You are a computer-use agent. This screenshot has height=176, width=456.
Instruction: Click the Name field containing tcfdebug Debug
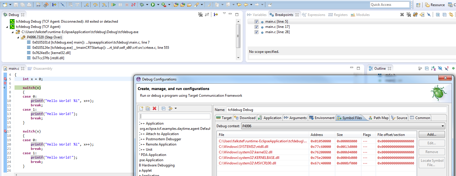pos(336,110)
